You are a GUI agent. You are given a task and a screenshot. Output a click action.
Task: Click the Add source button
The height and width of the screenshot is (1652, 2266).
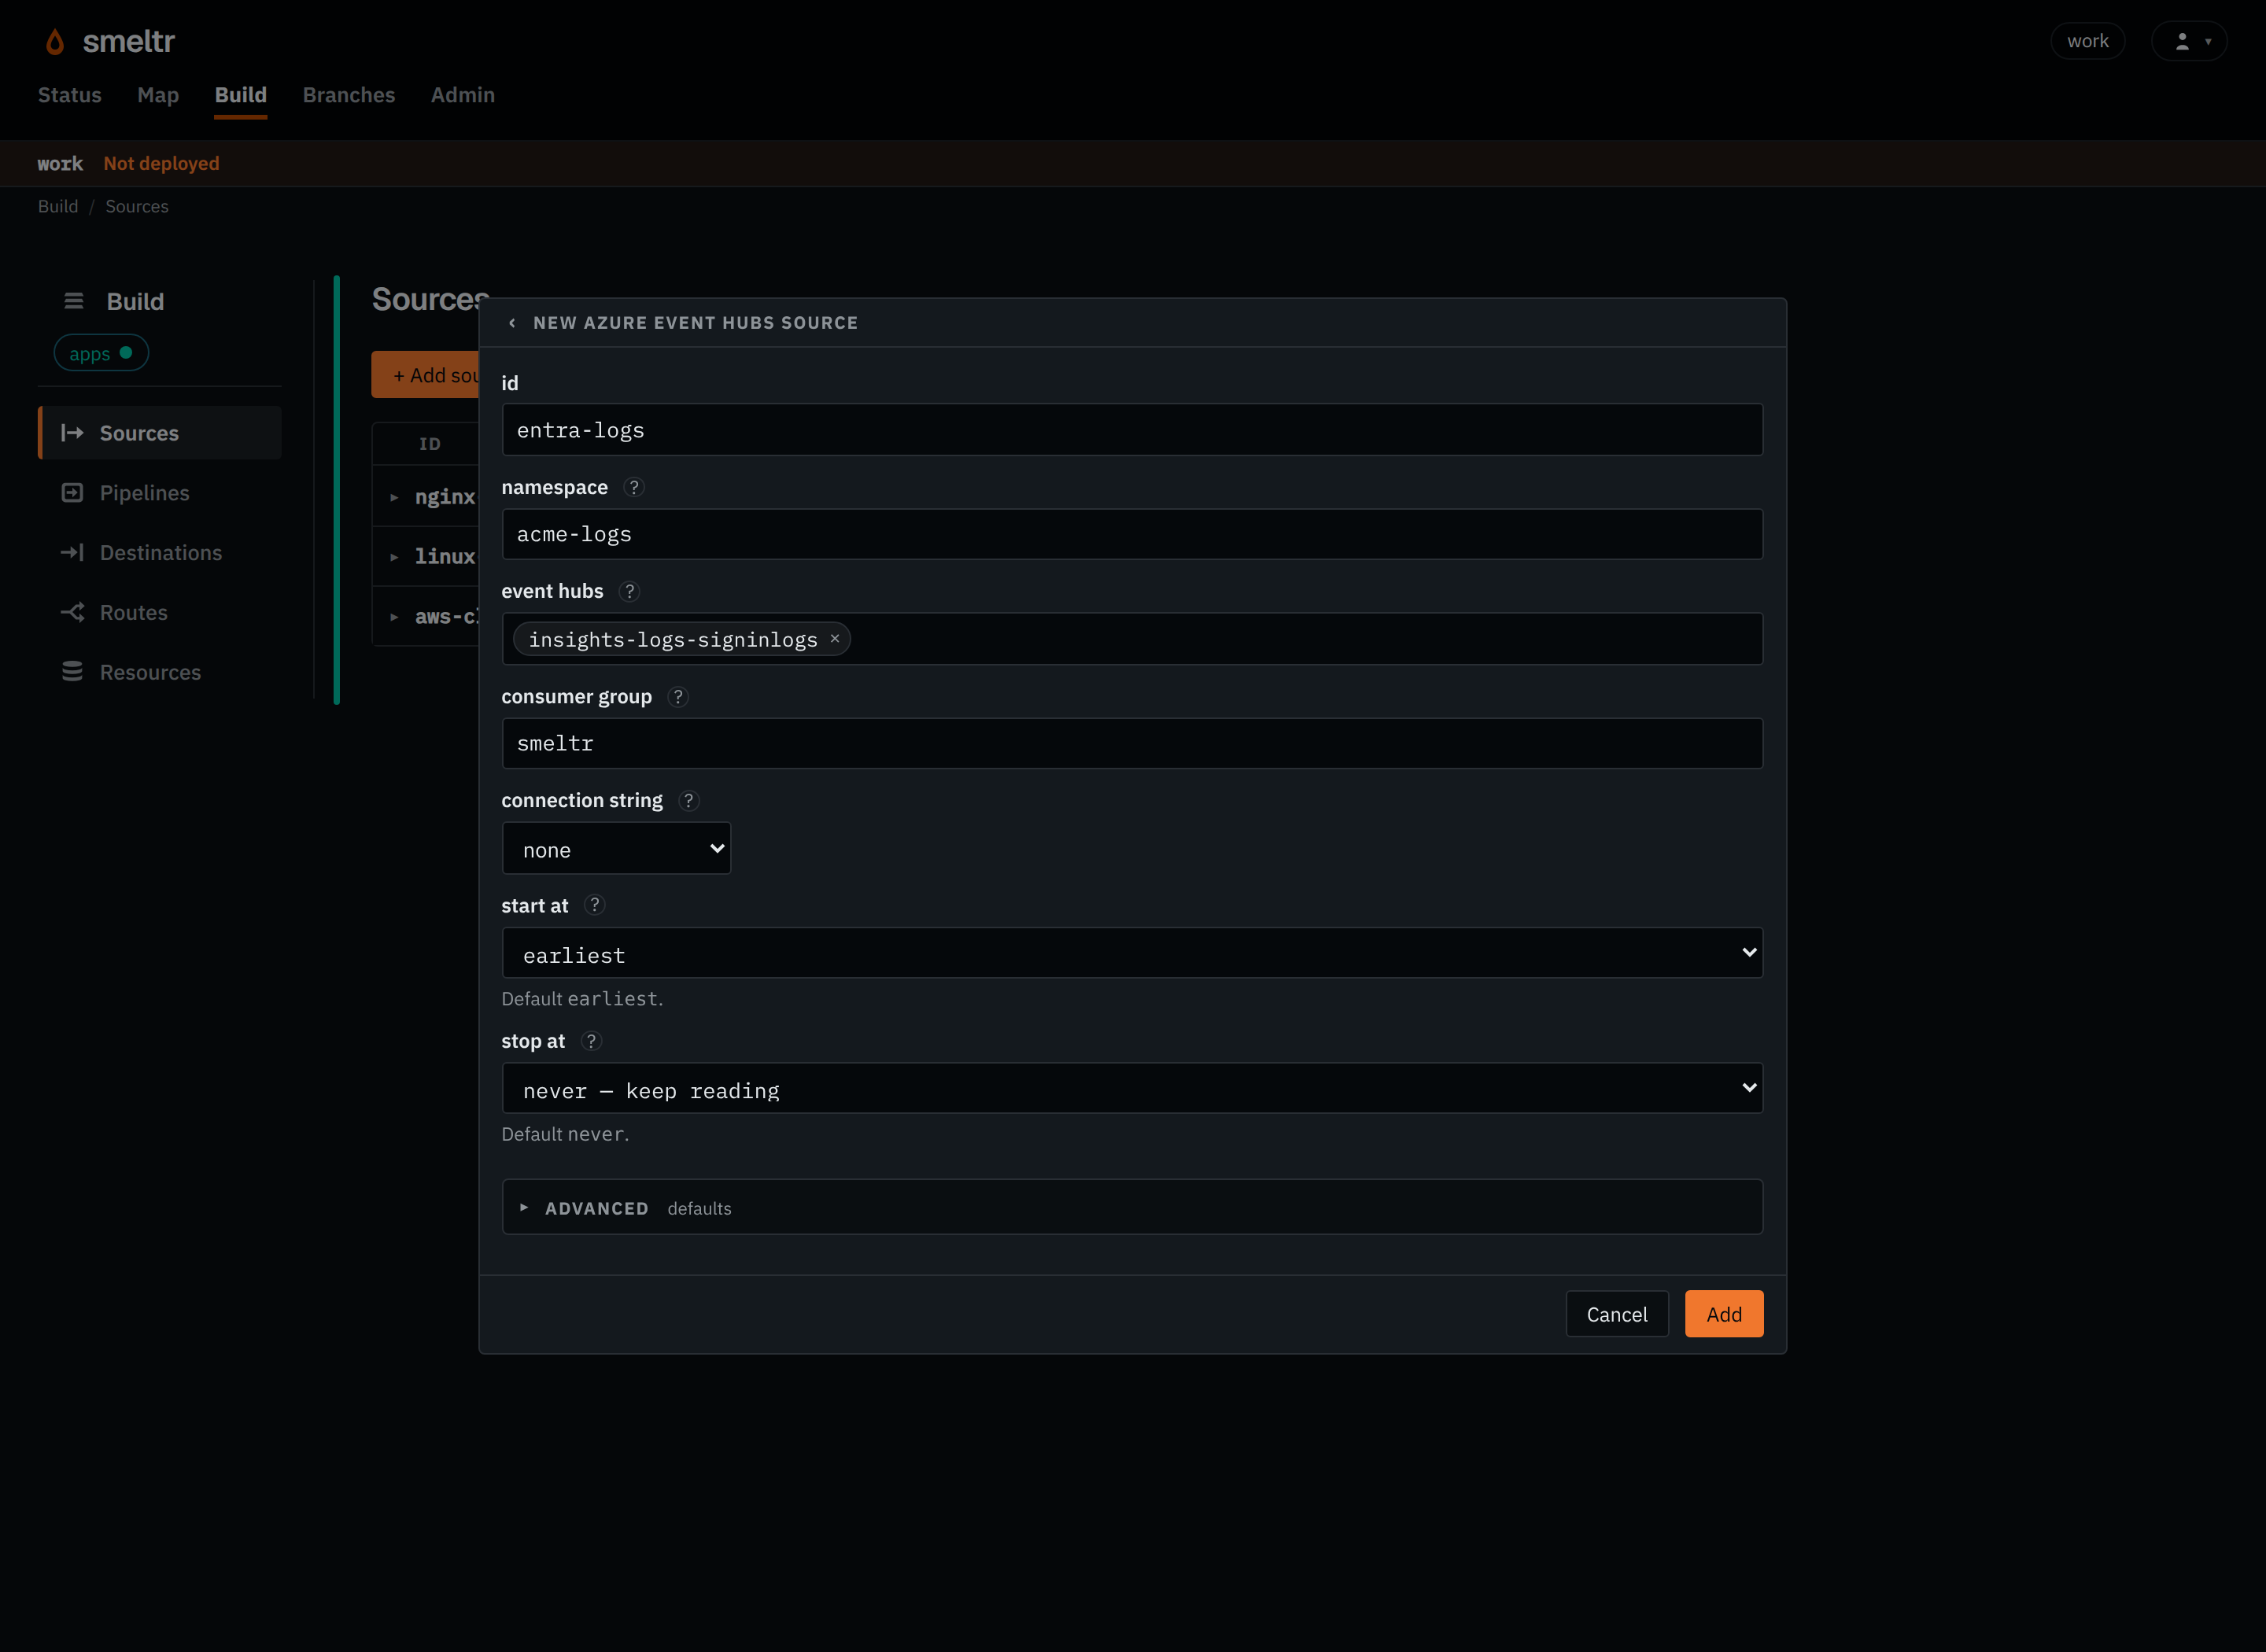(426, 375)
